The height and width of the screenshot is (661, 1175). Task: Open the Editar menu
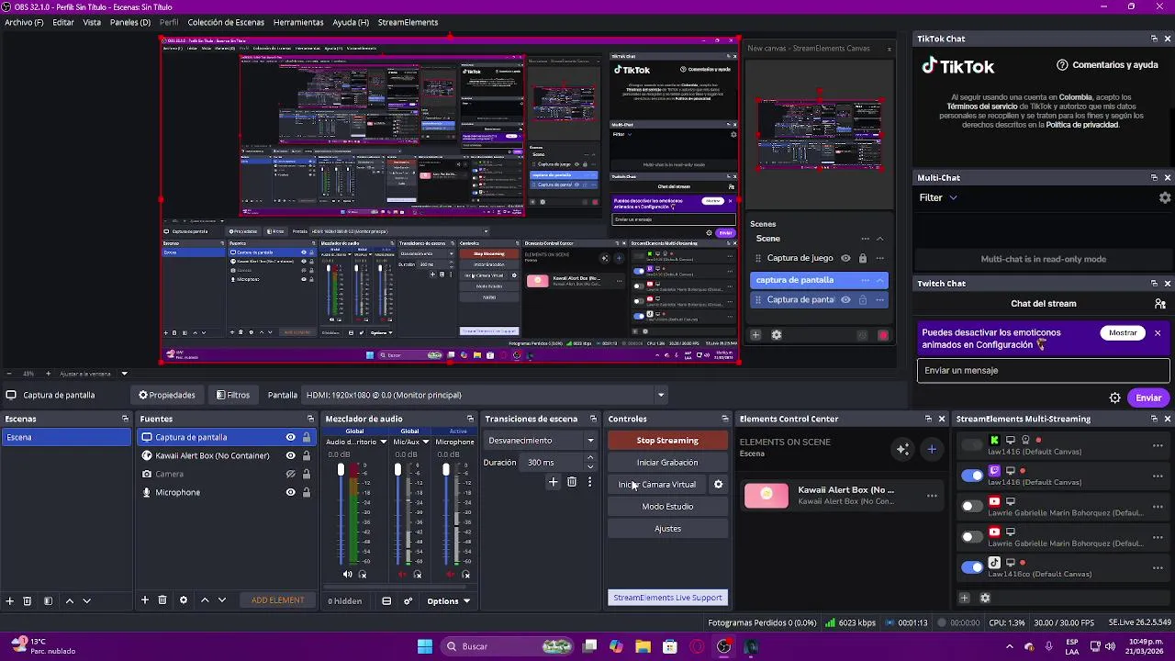click(x=63, y=22)
